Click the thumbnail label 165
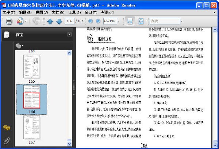The height and width of the screenshot is (149, 219). click(32, 81)
